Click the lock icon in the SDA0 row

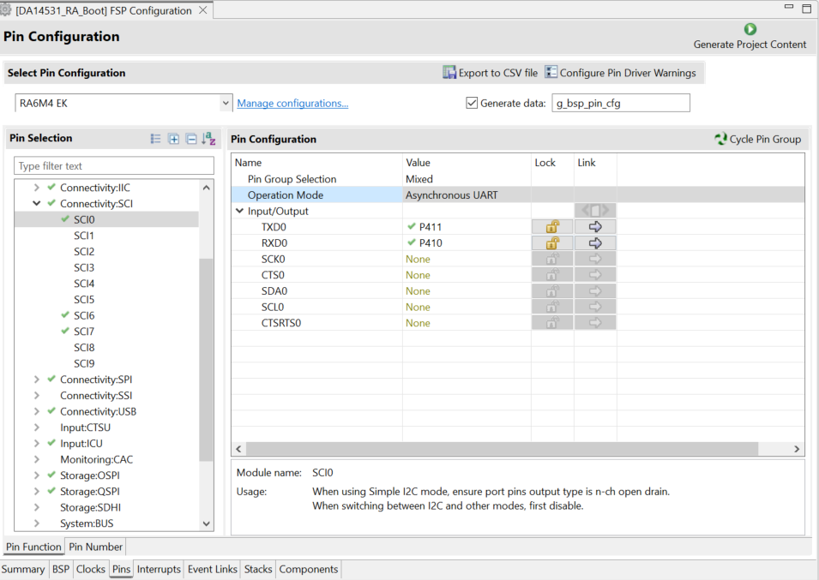coord(552,291)
